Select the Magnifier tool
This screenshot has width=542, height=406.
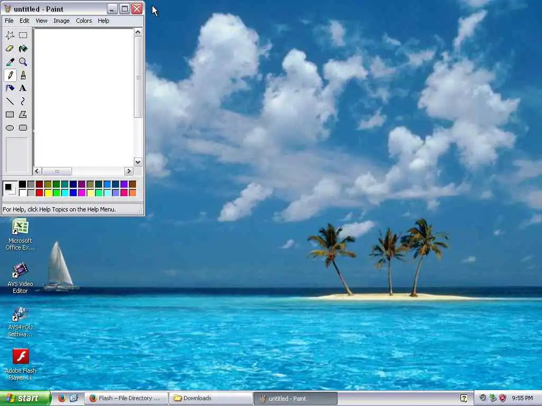(x=23, y=62)
